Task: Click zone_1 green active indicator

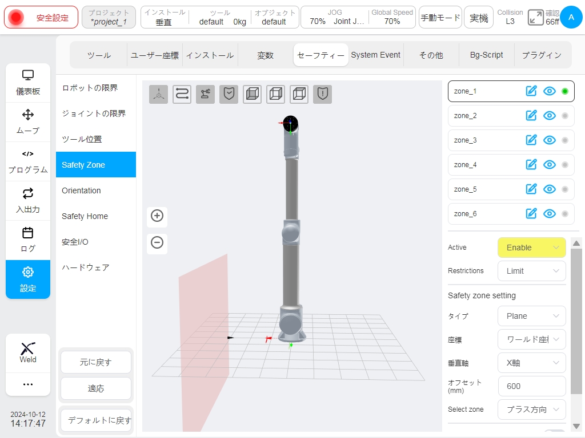Action: [x=565, y=91]
